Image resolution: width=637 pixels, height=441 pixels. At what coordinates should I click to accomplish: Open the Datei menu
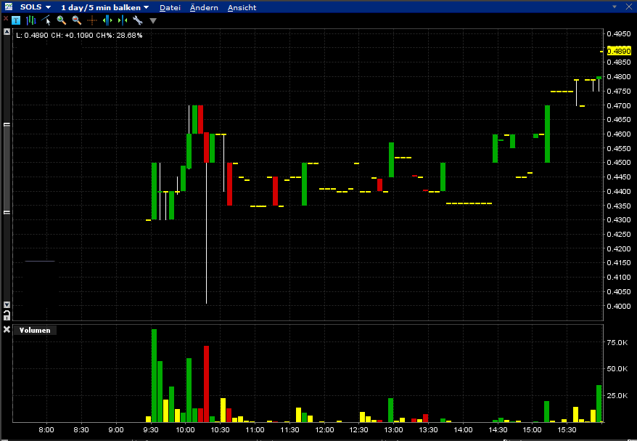pyautogui.click(x=170, y=7)
